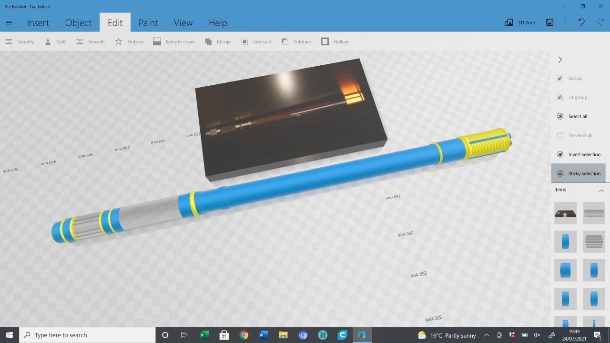Open the Help tab

coord(218,22)
